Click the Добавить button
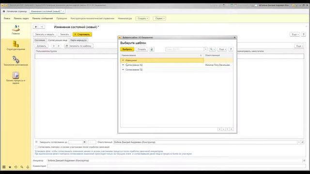Image resolution: width=310 pixels, height=174 pixels. [x=41, y=46]
